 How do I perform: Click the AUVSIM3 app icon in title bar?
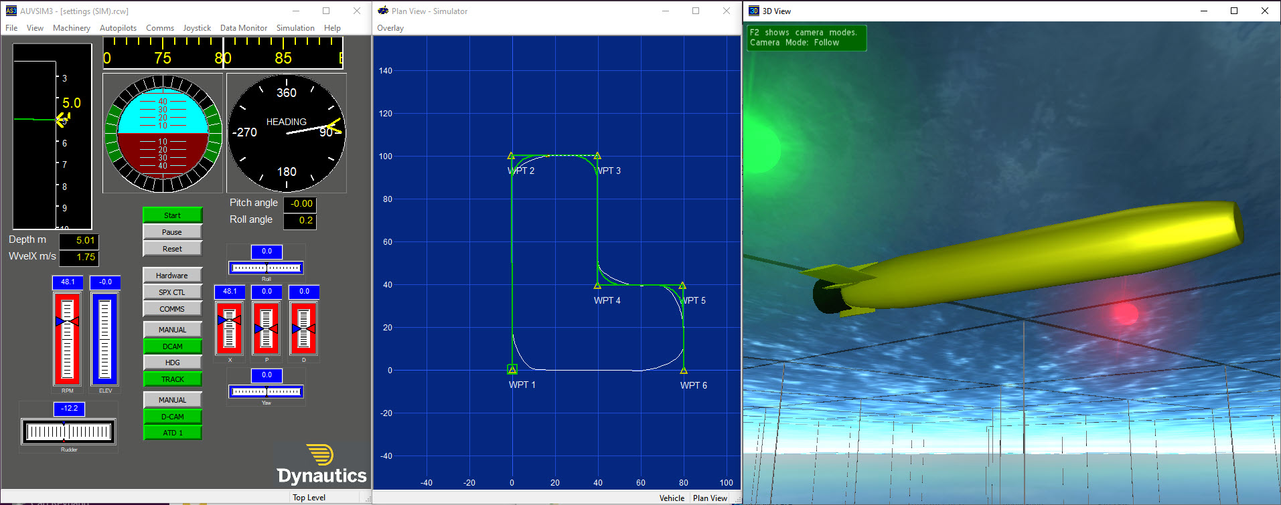coord(11,11)
